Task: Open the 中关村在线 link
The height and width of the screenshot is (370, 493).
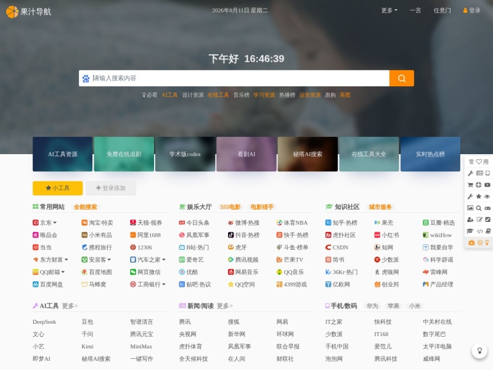Action: point(437,322)
